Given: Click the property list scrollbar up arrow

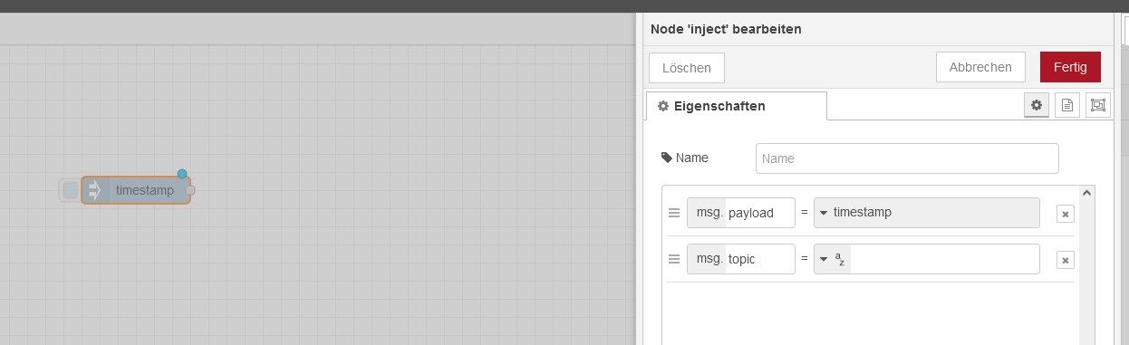Looking at the screenshot, I should click(x=1088, y=192).
